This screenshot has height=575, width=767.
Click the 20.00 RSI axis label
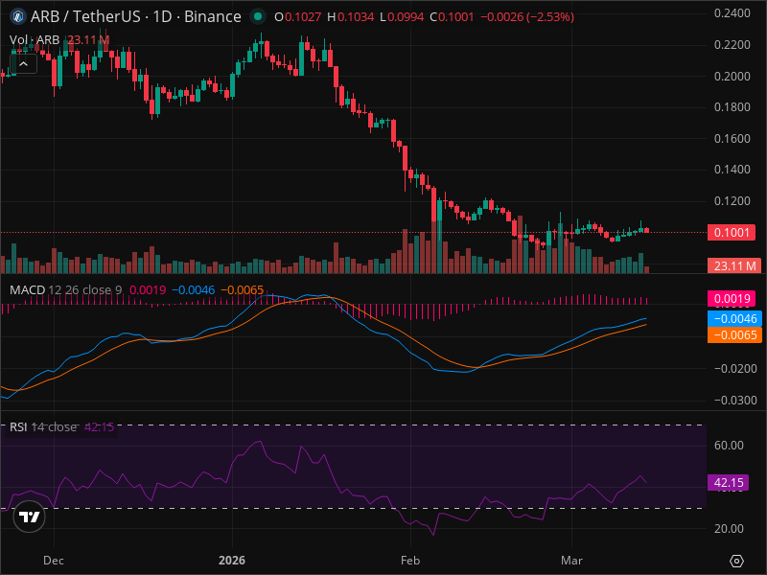click(x=729, y=529)
